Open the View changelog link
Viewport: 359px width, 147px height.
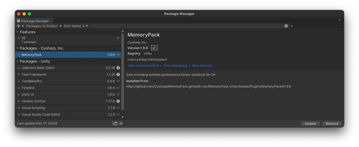[x=175, y=66]
